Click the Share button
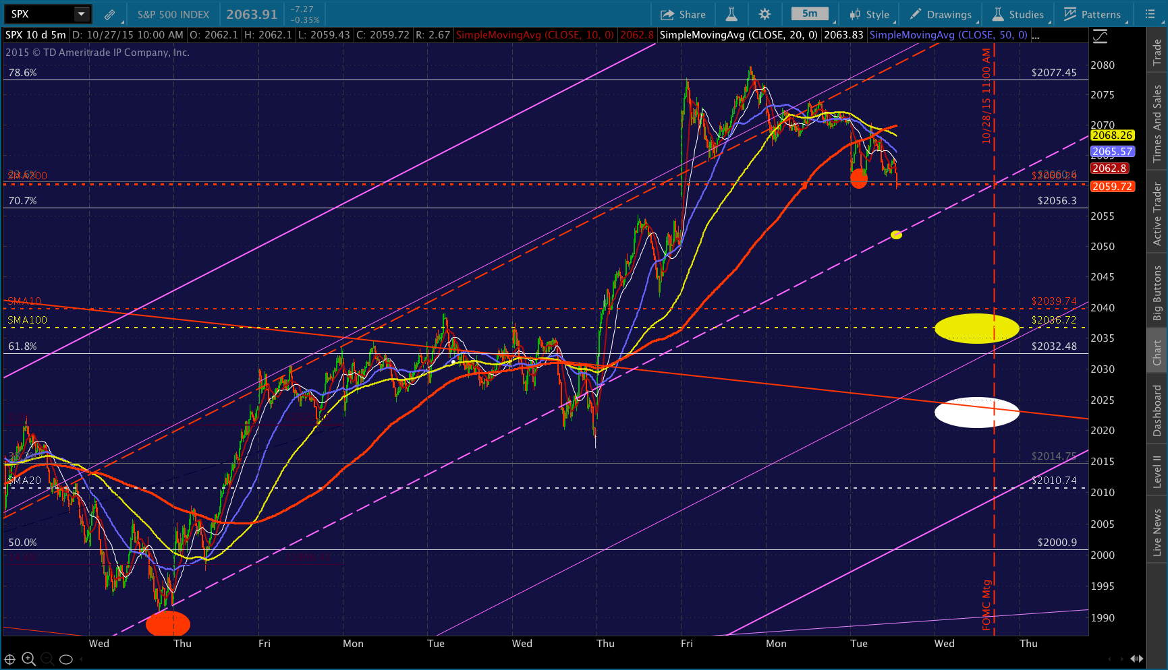Screen dimensions: 1168x670 click(683, 14)
